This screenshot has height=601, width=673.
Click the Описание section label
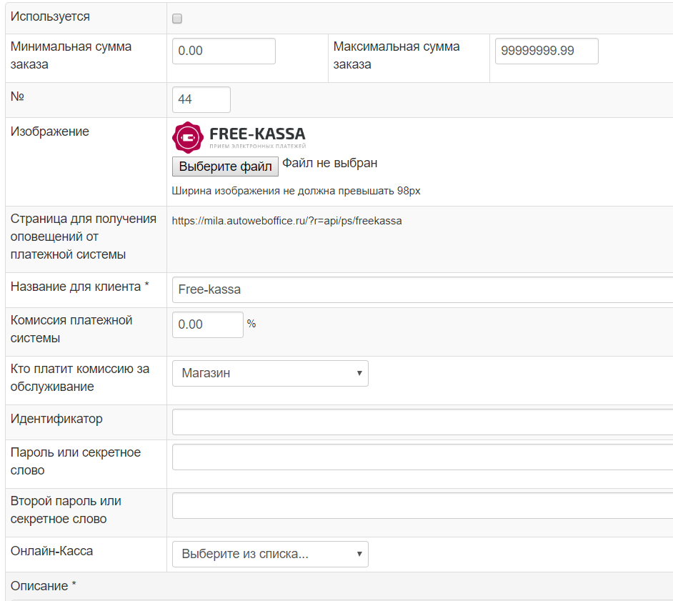click(44, 586)
